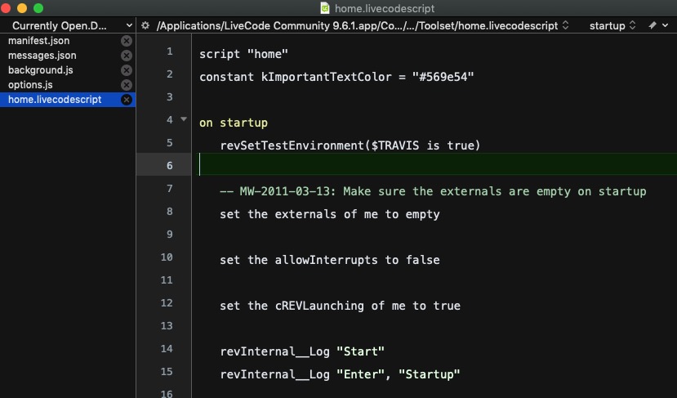Viewport: 677px width, 398px height.
Task: Select options.js in open documents
Action: coord(30,85)
